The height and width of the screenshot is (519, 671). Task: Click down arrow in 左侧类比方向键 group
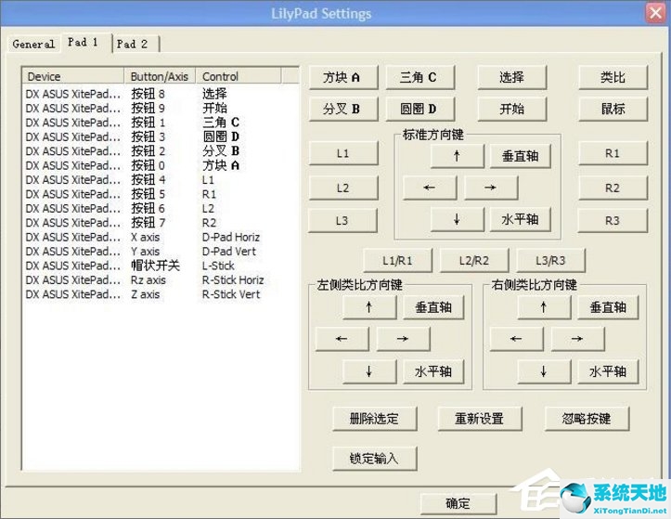point(369,371)
